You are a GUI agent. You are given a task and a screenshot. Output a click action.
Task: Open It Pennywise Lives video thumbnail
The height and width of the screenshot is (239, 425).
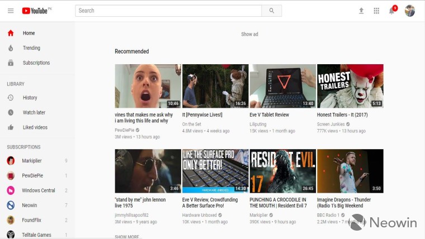coord(215,86)
